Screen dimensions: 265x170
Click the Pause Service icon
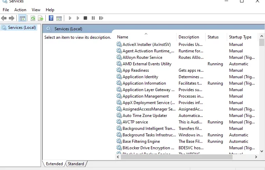(x=93, y=18)
